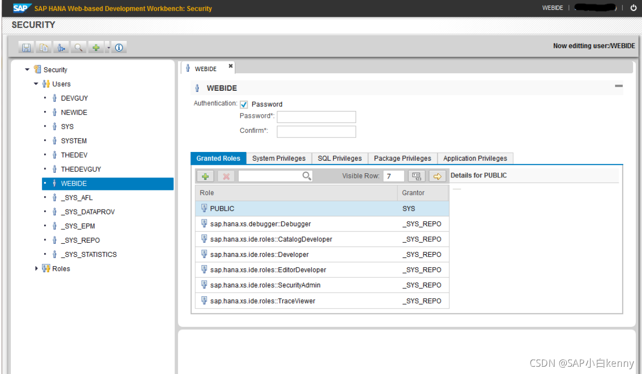Switch to the Application Privileges tab
Image resolution: width=642 pixels, height=374 pixels.
click(475, 159)
